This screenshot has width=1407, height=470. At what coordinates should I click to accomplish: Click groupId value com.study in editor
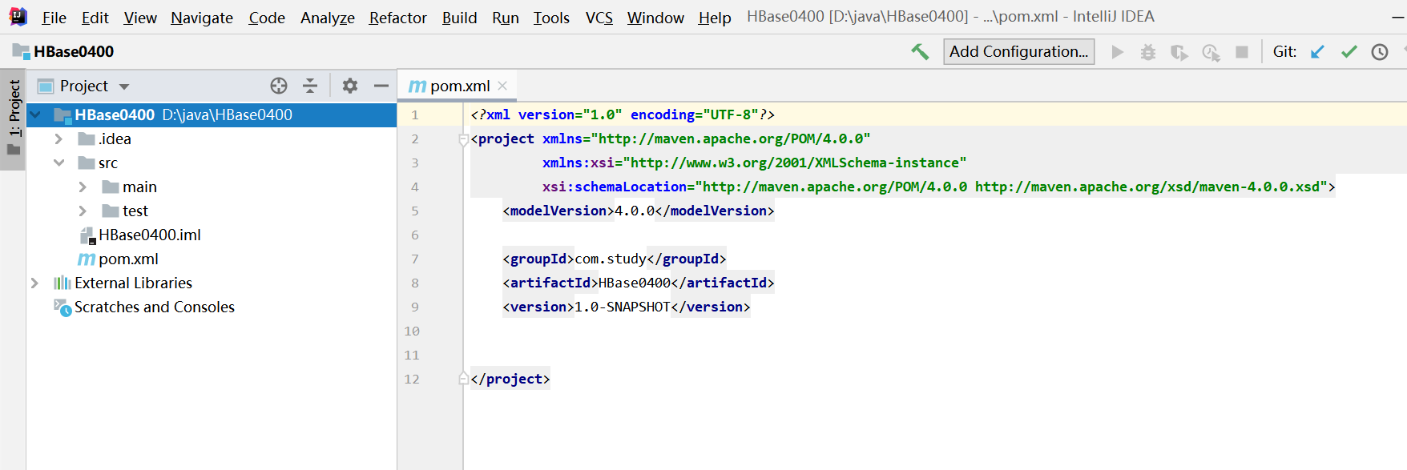pyautogui.click(x=611, y=259)
